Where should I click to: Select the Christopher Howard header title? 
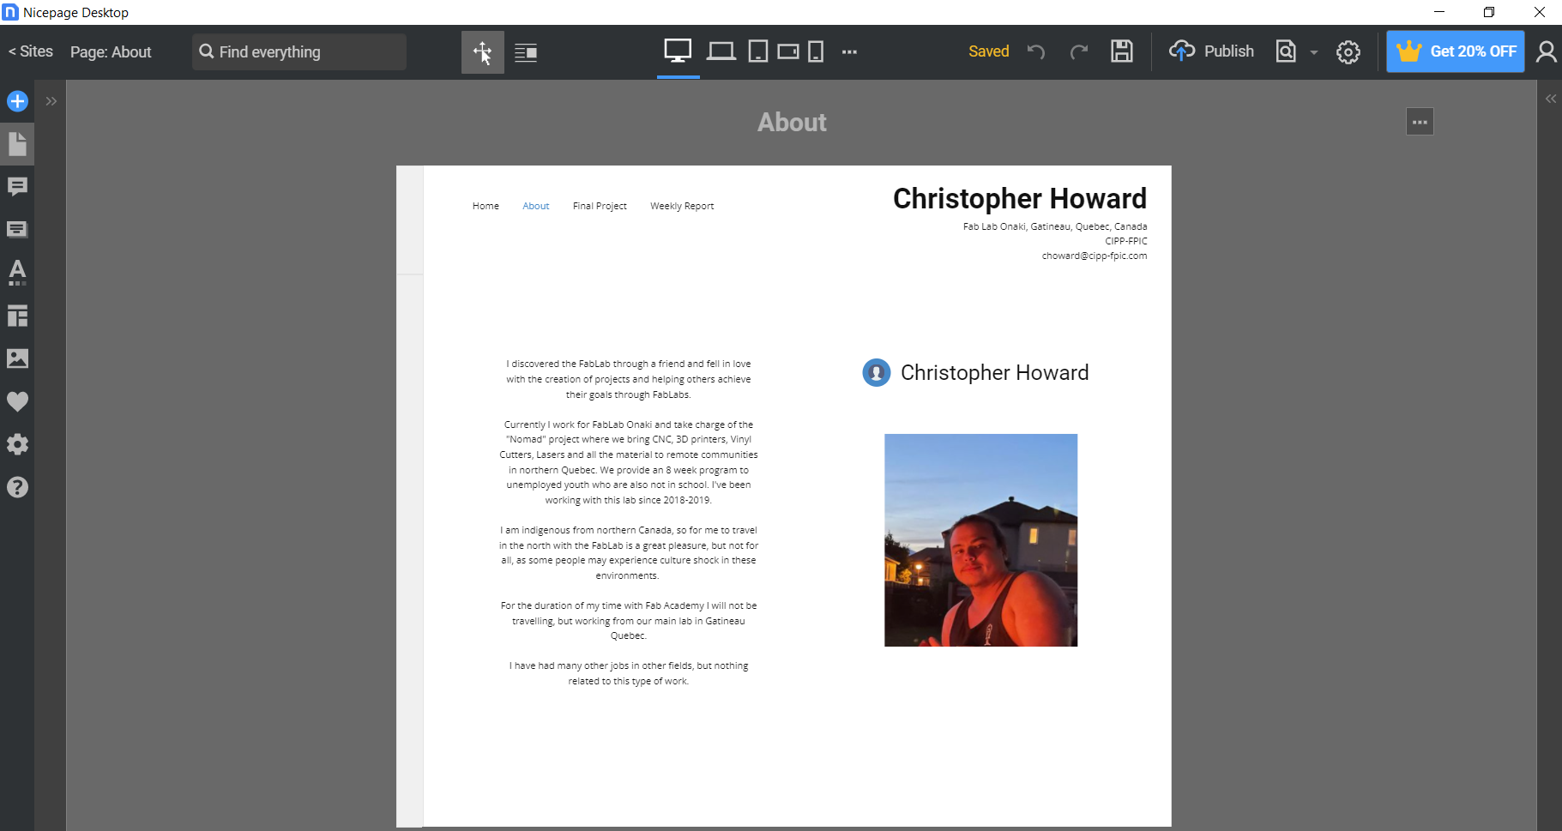tap(1020, 198)
